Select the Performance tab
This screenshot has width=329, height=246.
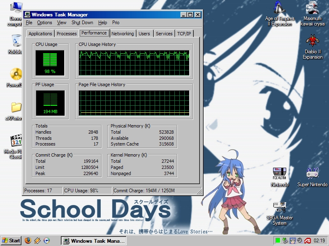click(x=94, y=33)
